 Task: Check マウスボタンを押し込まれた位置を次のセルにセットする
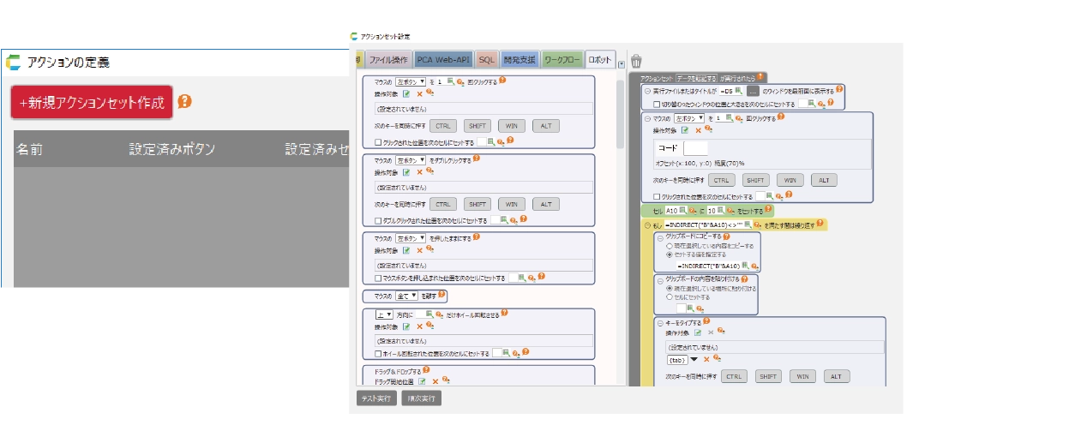click(x=378, y=278)
